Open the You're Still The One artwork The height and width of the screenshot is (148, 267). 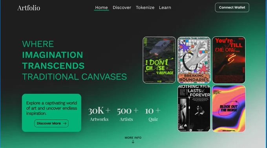click(x=229, y=60)
